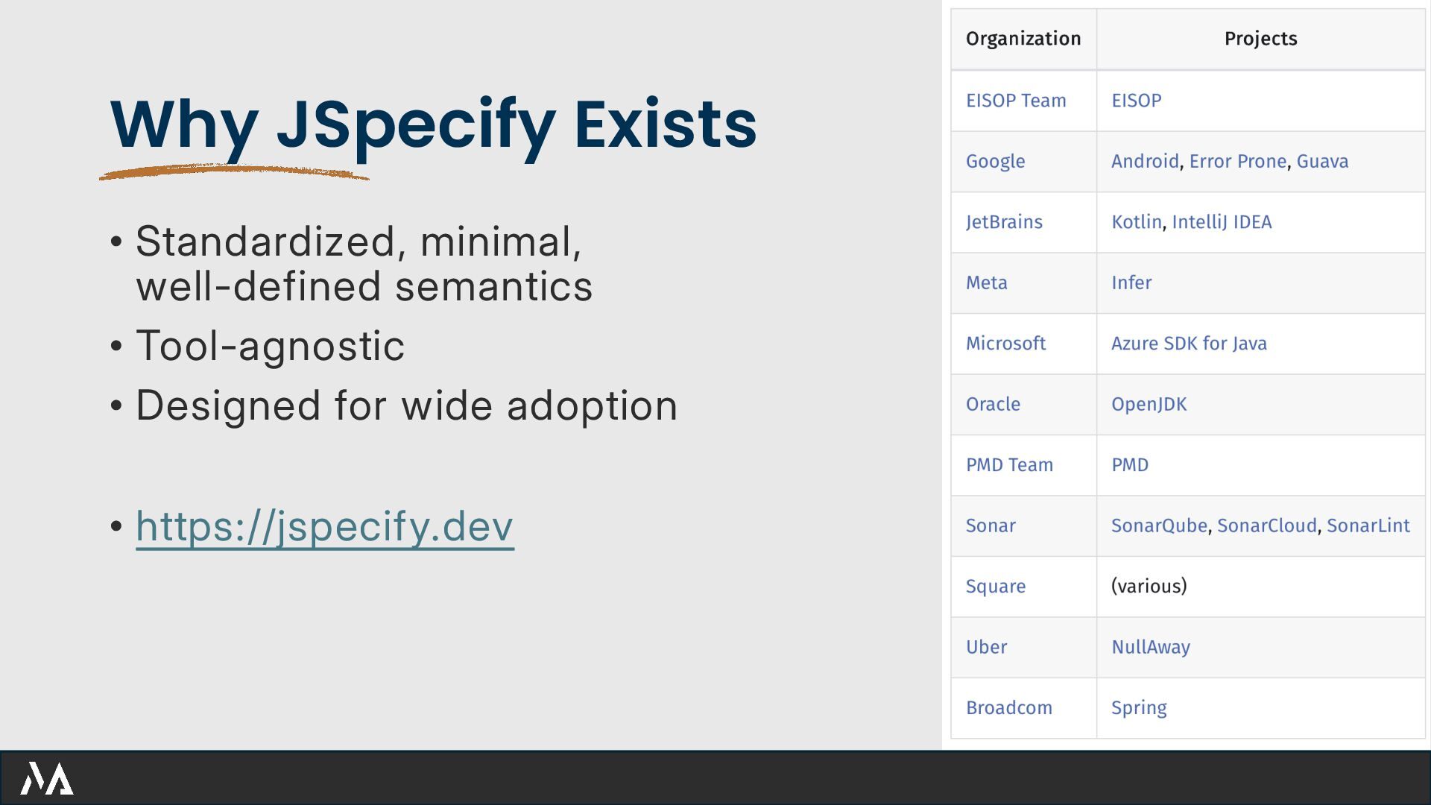
Task: Open the OpenJDK project link
Action: [1149, 404]
